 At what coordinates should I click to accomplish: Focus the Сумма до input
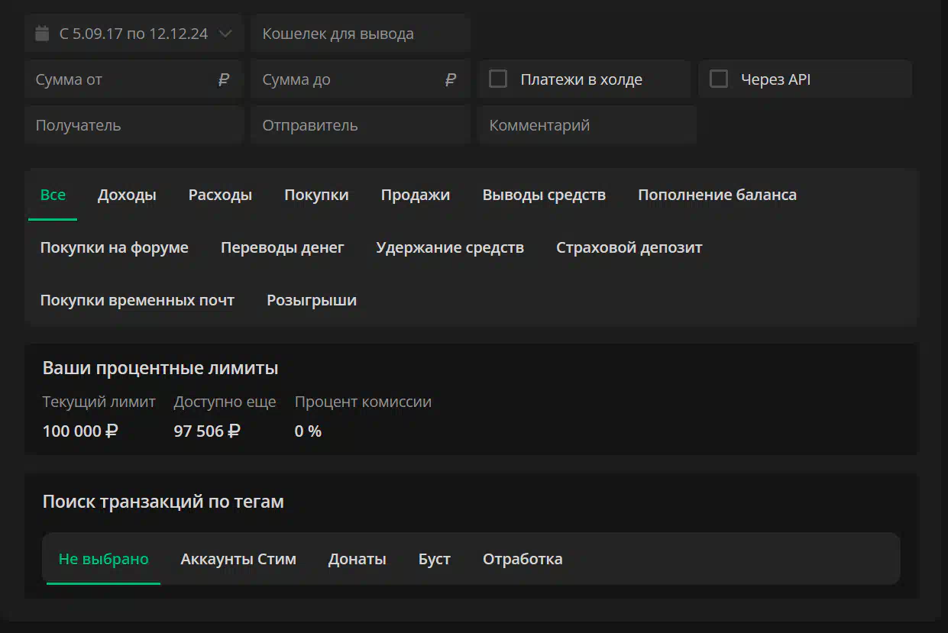(360, 79)
